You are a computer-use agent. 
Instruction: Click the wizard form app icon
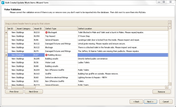[x=3, y=3]
